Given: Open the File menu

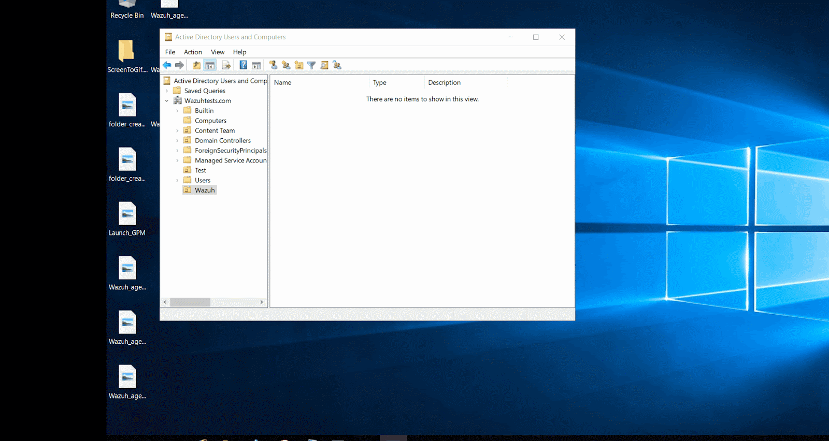Looking at the screenshot, I should 170,52.
